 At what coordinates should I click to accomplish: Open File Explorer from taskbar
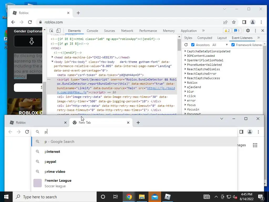coord(142,197)
